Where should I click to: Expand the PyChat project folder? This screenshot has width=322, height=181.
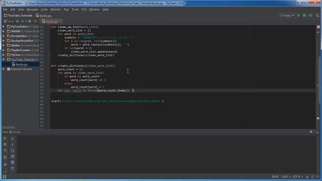[4, 55]
